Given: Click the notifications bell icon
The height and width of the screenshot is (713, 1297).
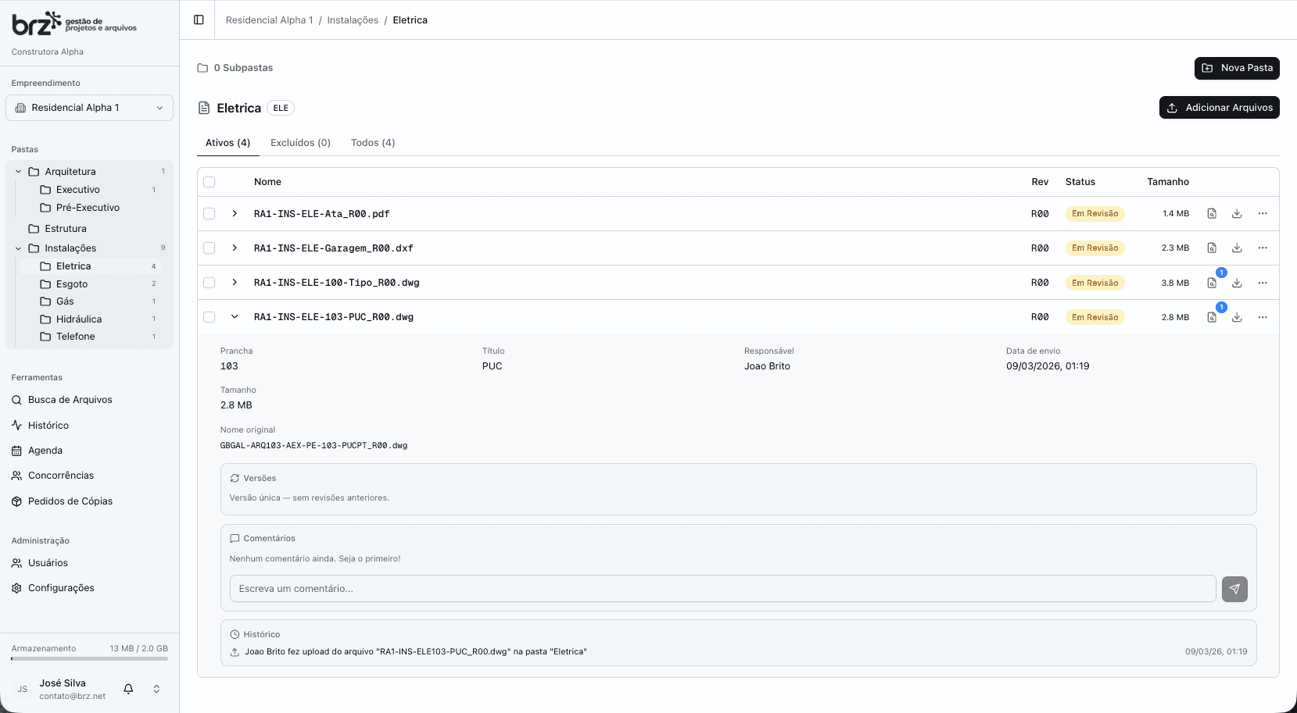Looking at the screenshot, I should (128, 689).
